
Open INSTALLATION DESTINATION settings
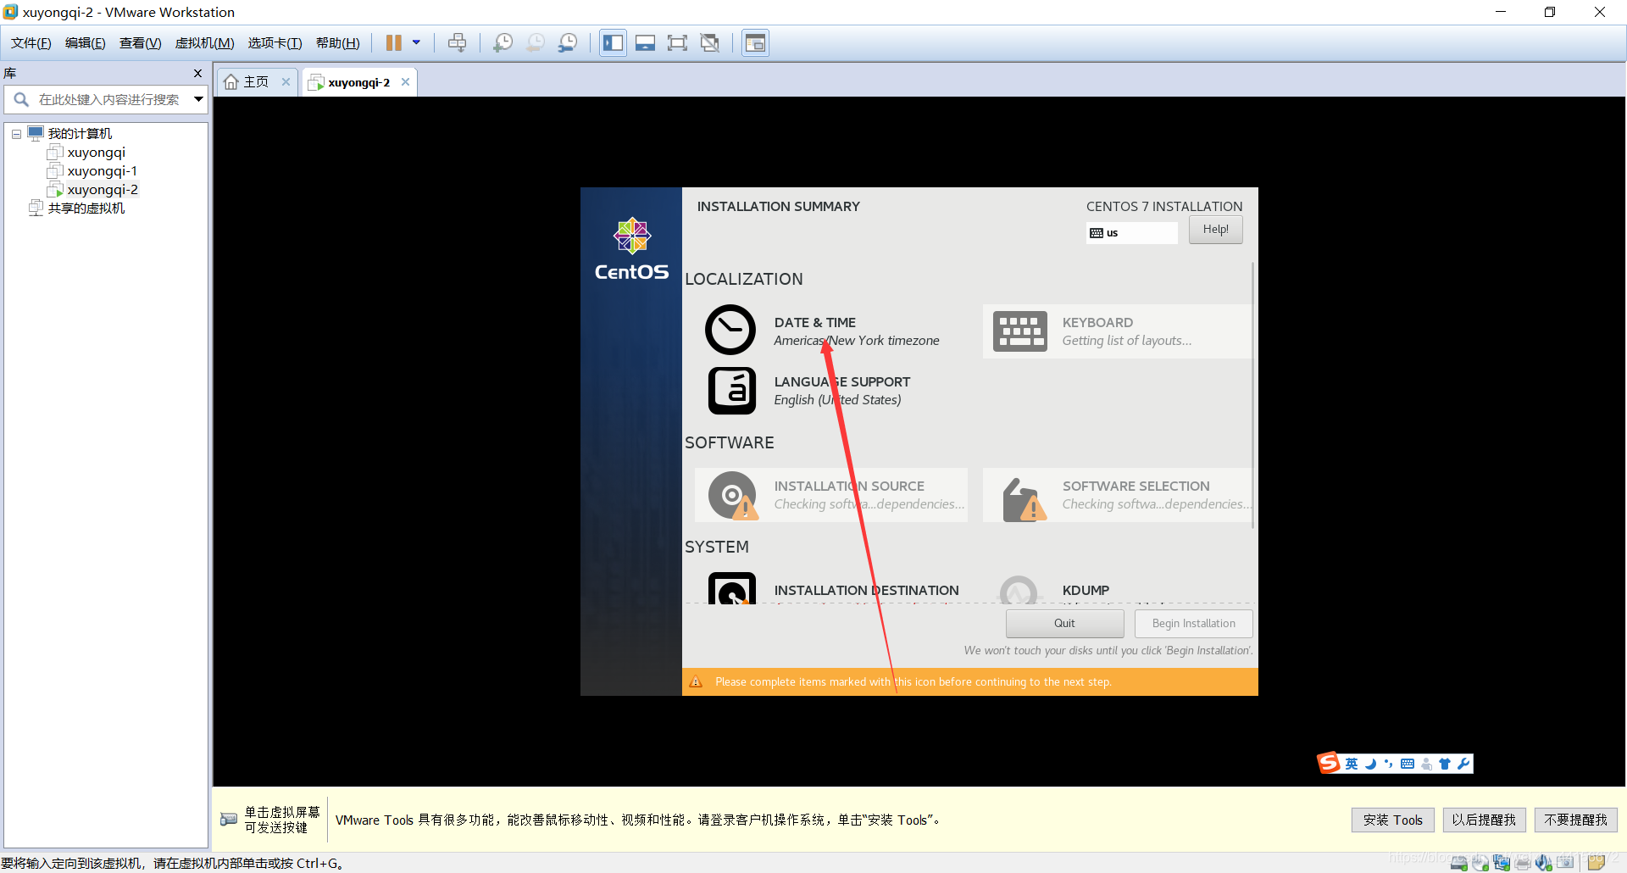tap(831, 588)
